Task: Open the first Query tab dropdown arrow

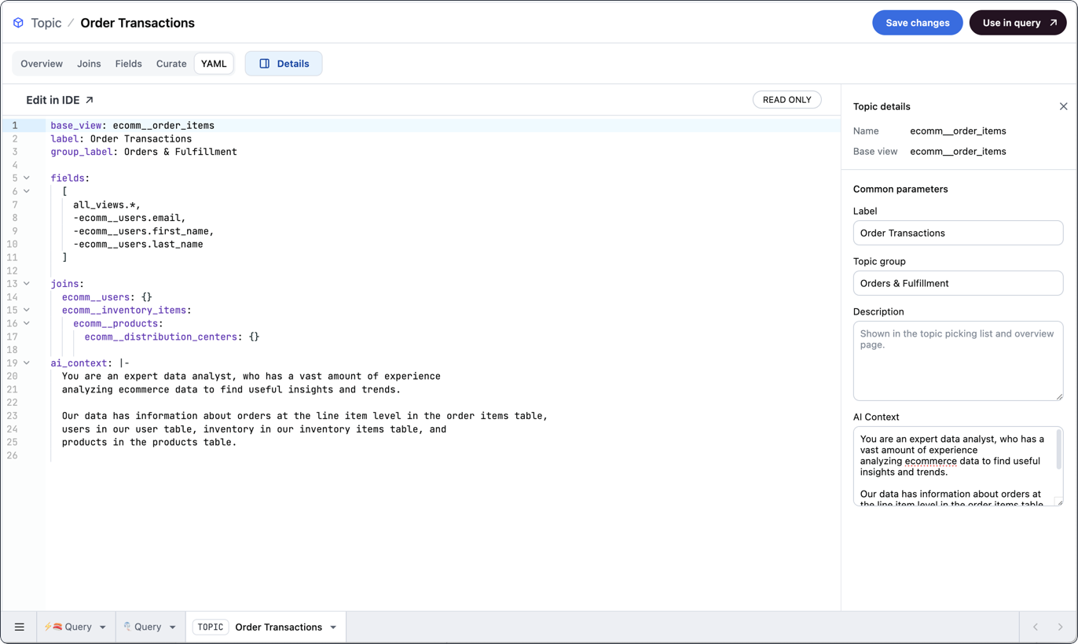Action: 102,627
